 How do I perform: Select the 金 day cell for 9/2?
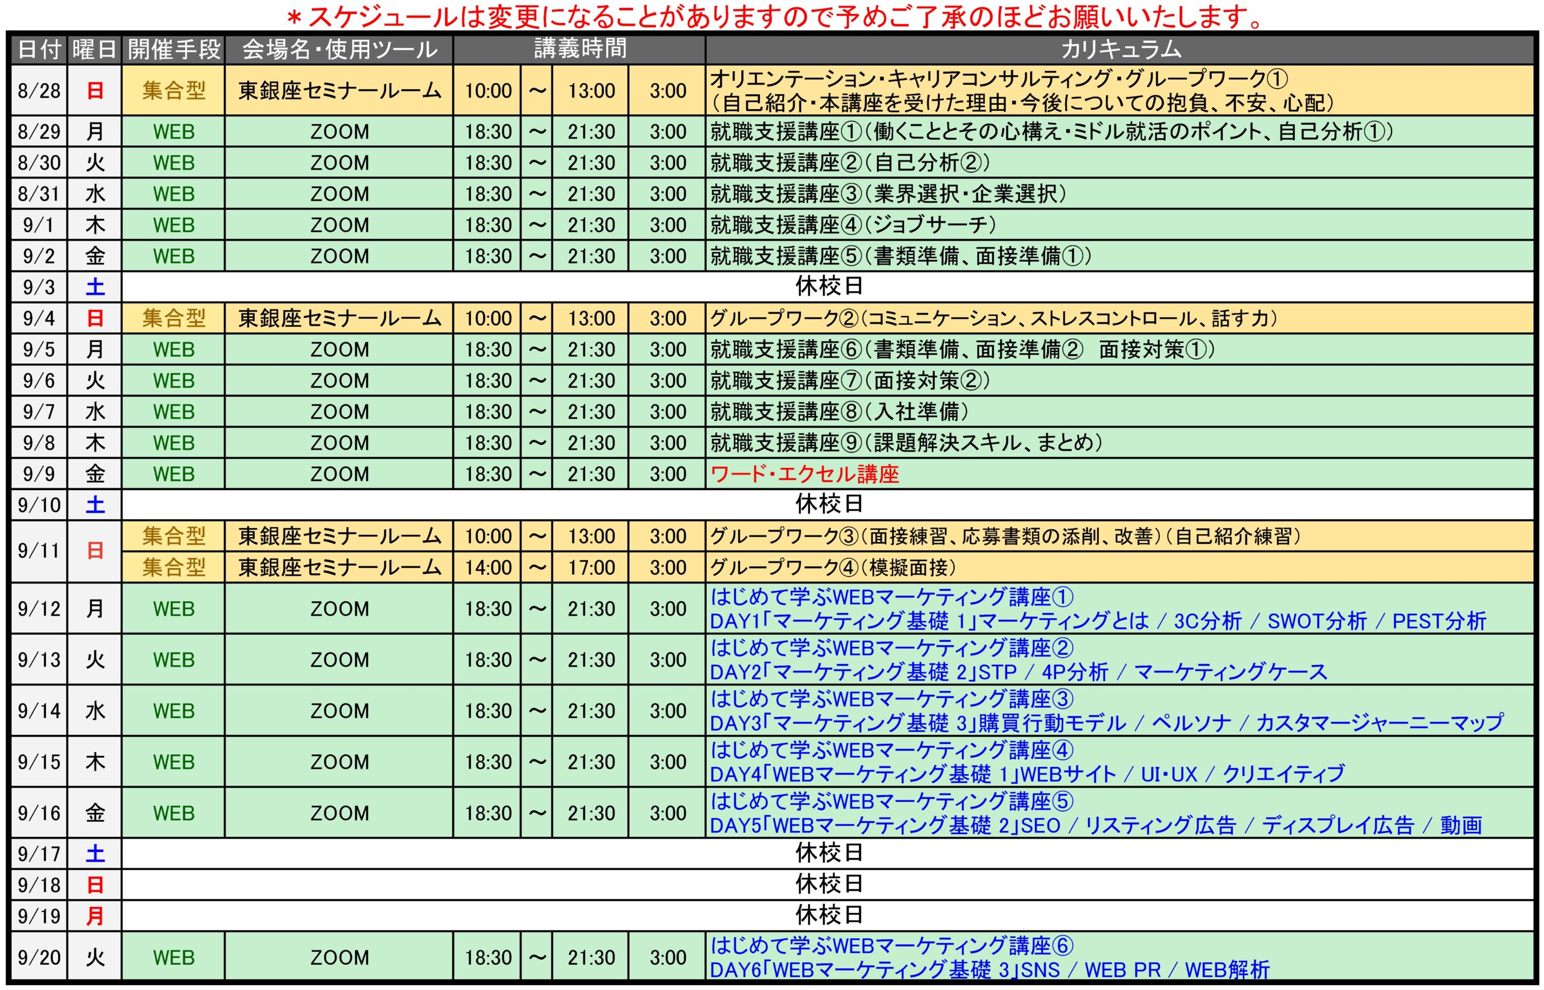pos(95,256)
